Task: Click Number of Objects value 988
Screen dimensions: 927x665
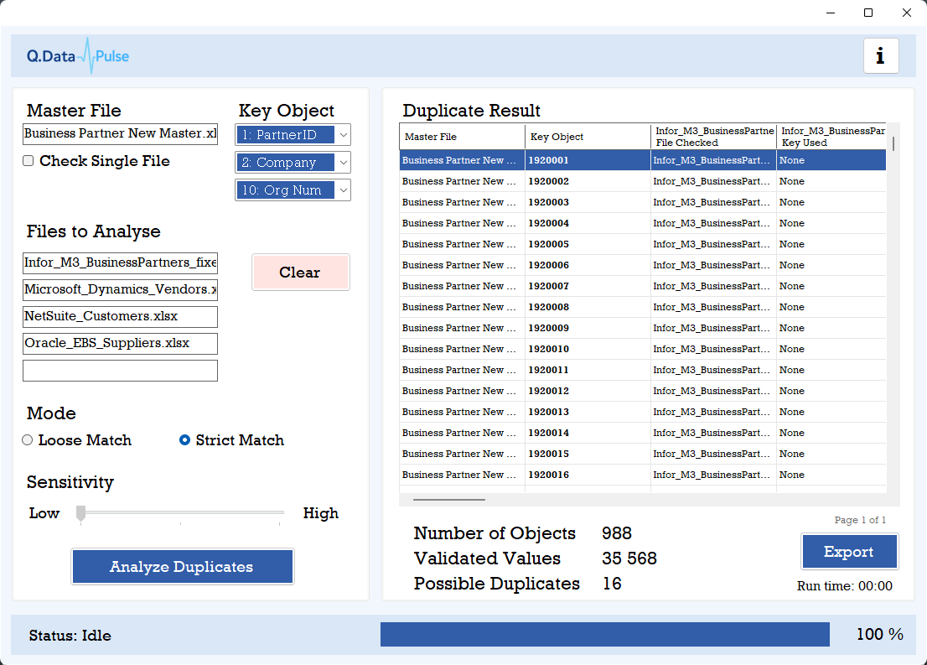Action: point(617,533)
